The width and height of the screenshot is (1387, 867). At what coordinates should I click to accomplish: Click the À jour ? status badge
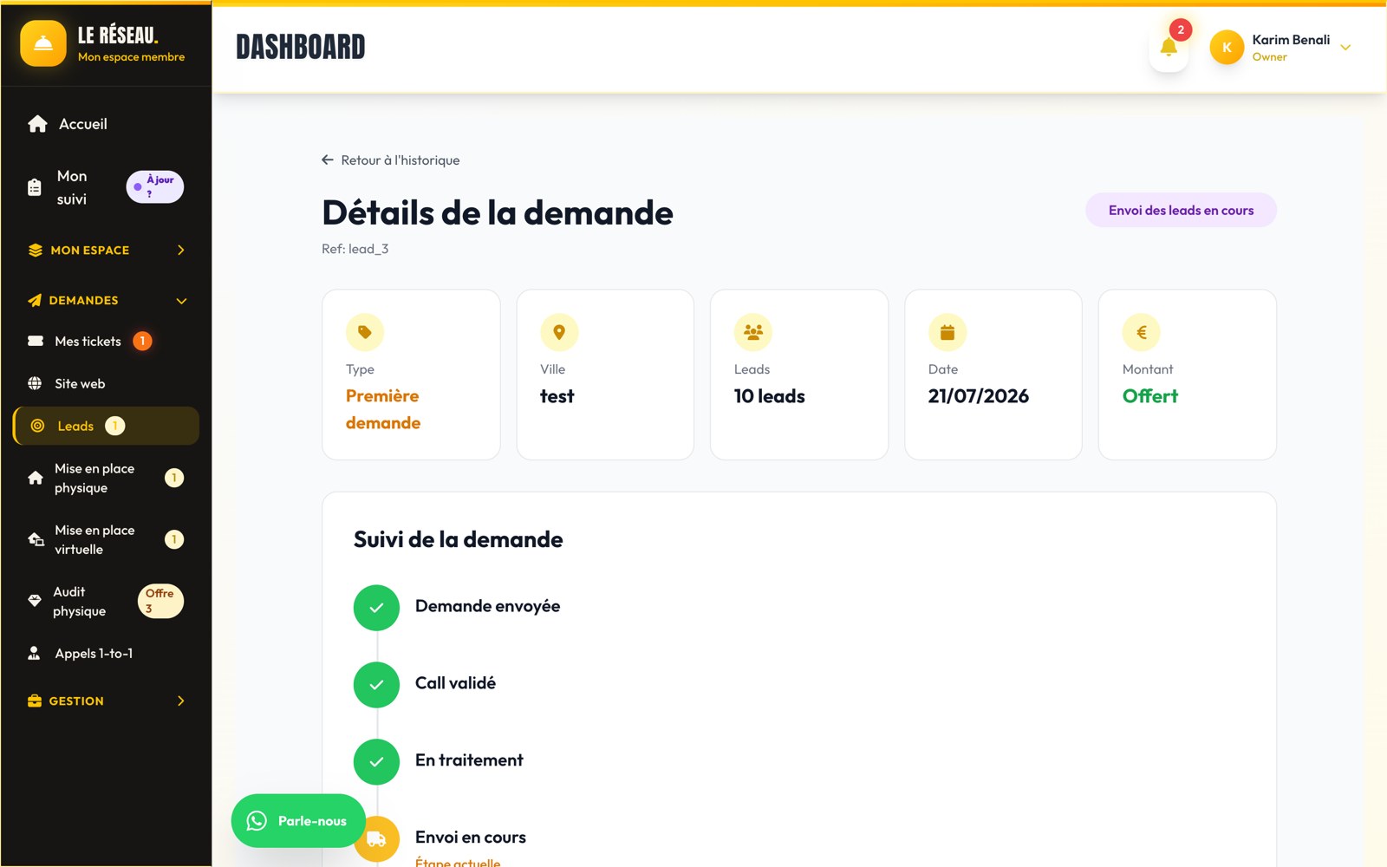point(155,186)
